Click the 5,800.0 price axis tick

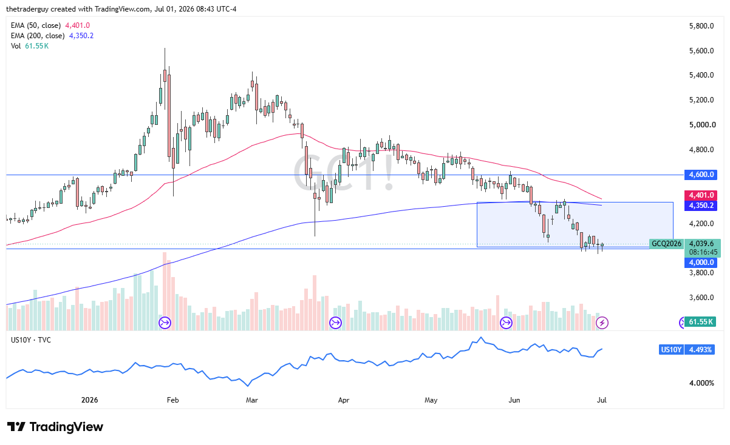point(701,26)
